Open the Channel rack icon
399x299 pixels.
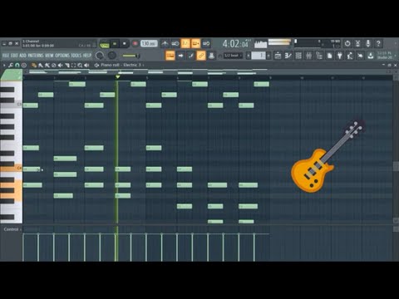coord(298,56)
